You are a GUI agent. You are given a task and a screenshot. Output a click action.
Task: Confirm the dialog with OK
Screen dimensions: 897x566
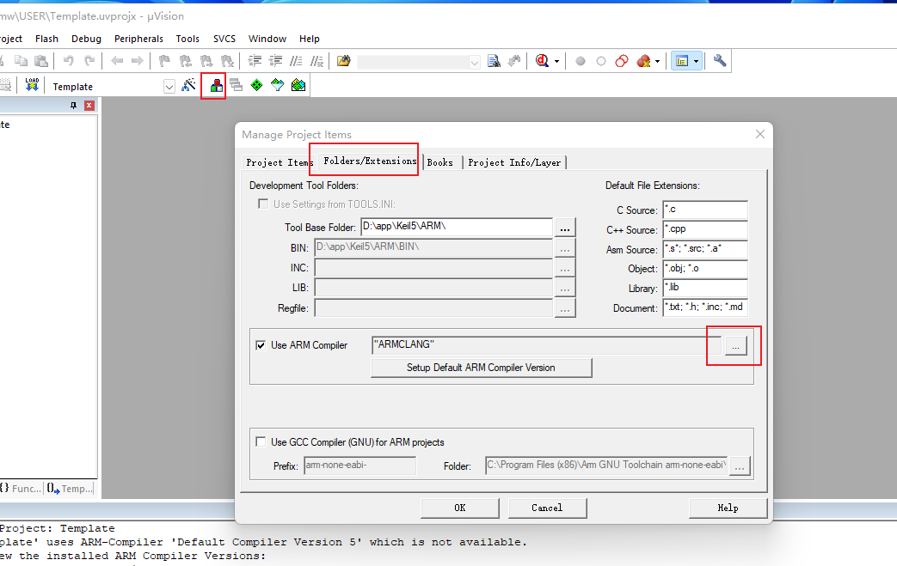click(460, 508)
